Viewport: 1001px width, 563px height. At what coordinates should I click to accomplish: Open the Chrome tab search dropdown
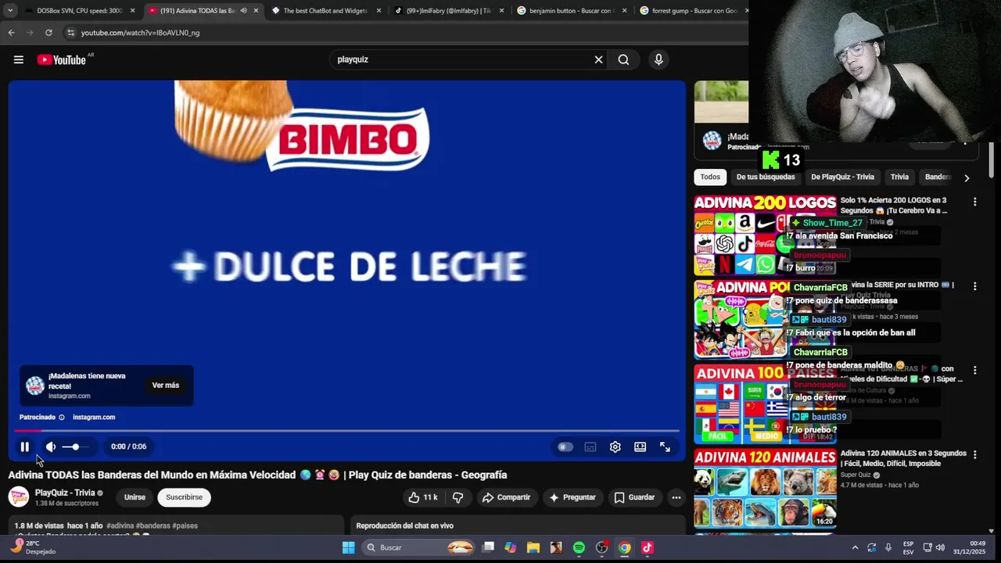[9, 11]
